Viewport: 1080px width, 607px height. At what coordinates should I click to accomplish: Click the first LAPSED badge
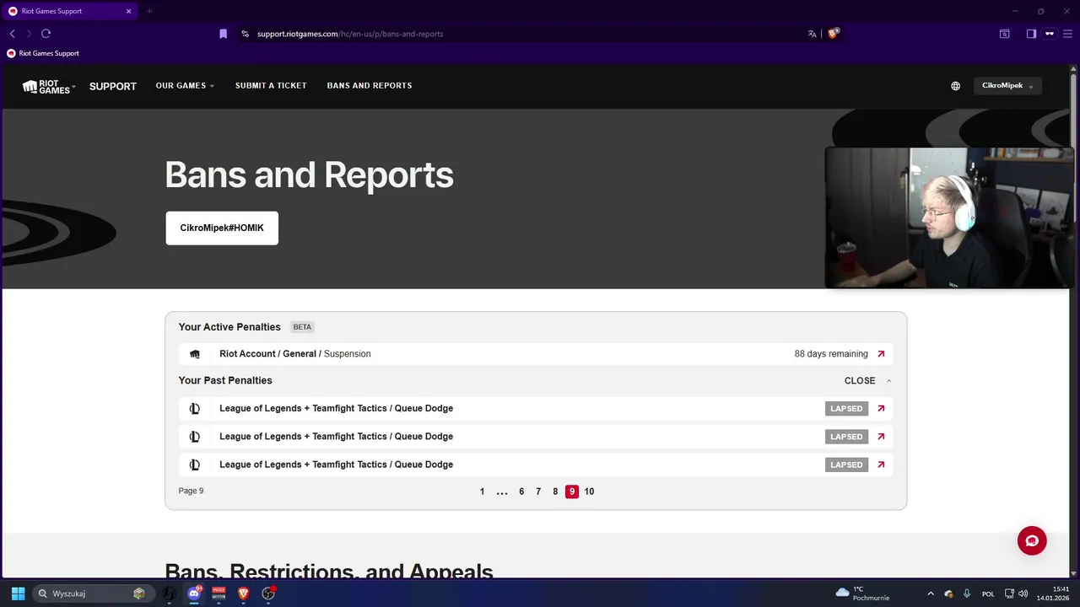click(x=846, y=408)
